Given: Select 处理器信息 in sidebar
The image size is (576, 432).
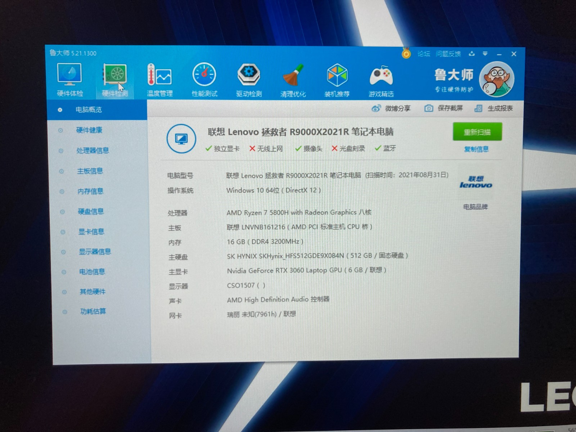Looking at the screenshot, I should pyautogui.click(x=93, y=150).
